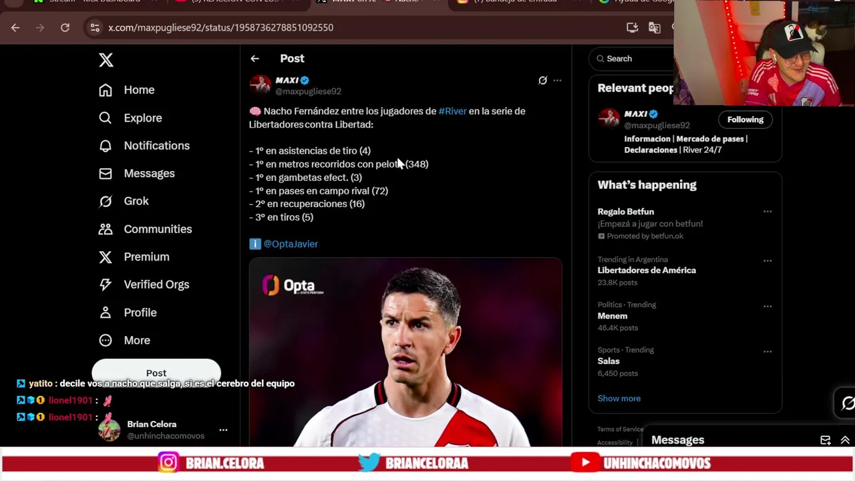This screenshot has height=481, width=855.
Task: Click the Verified Orgs lightning icon
Action: point(106,285)
